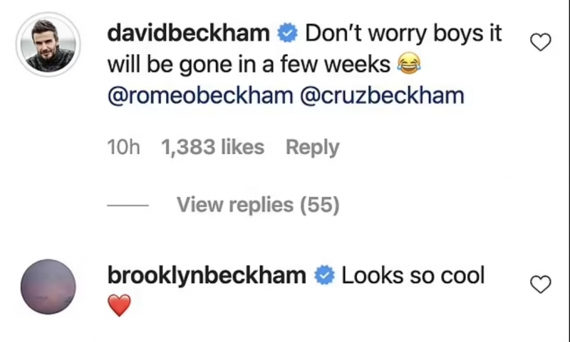The height and width of the screenshot is (342, 570).
Task: Click the laughing-crying emoji in the comment
Action: [408, 66]
